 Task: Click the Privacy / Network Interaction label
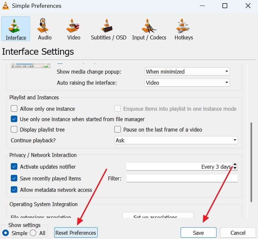click(43, 155)
